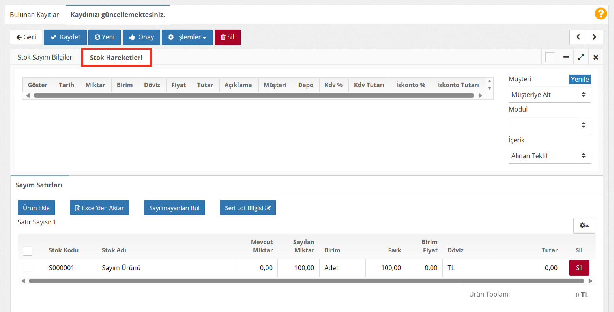Go to next record with right chevron
Viewport: 614px width, 312px height.
tap(594, 37)
